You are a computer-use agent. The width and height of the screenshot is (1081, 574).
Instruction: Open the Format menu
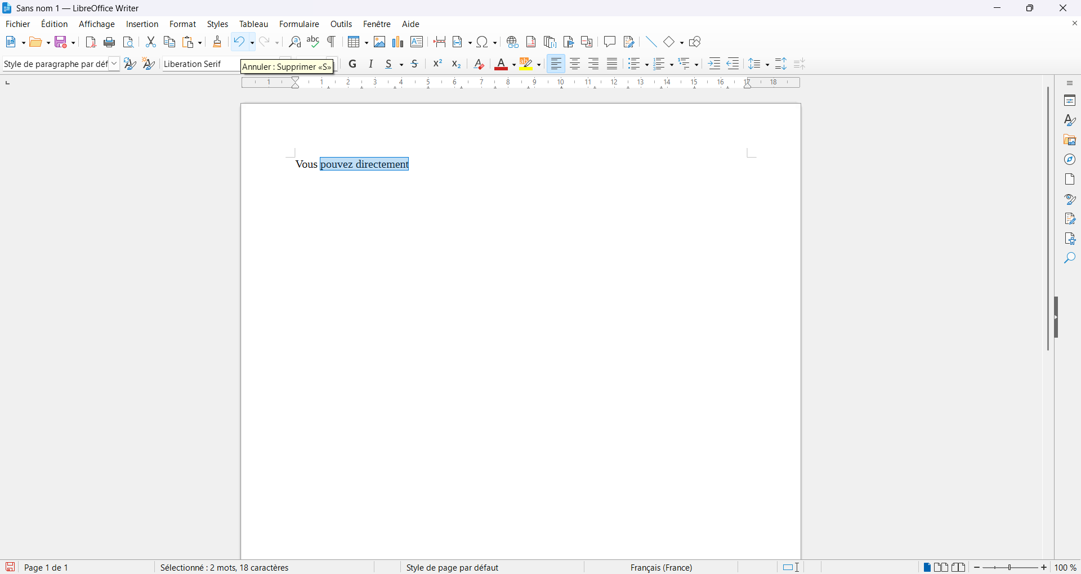[182, 24]
